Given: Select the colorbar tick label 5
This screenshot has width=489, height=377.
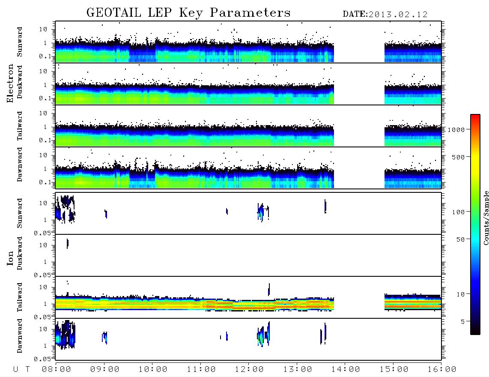Looking at the screenshot, I should tap(462, 322).
